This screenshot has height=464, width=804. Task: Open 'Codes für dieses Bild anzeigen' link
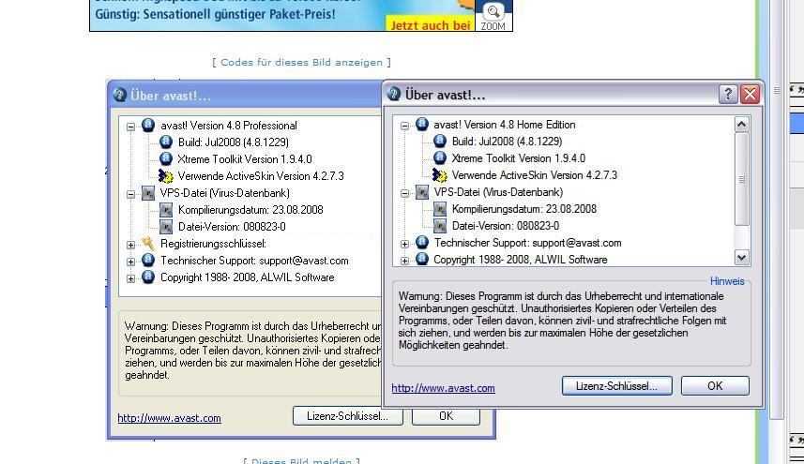(301, 62)
